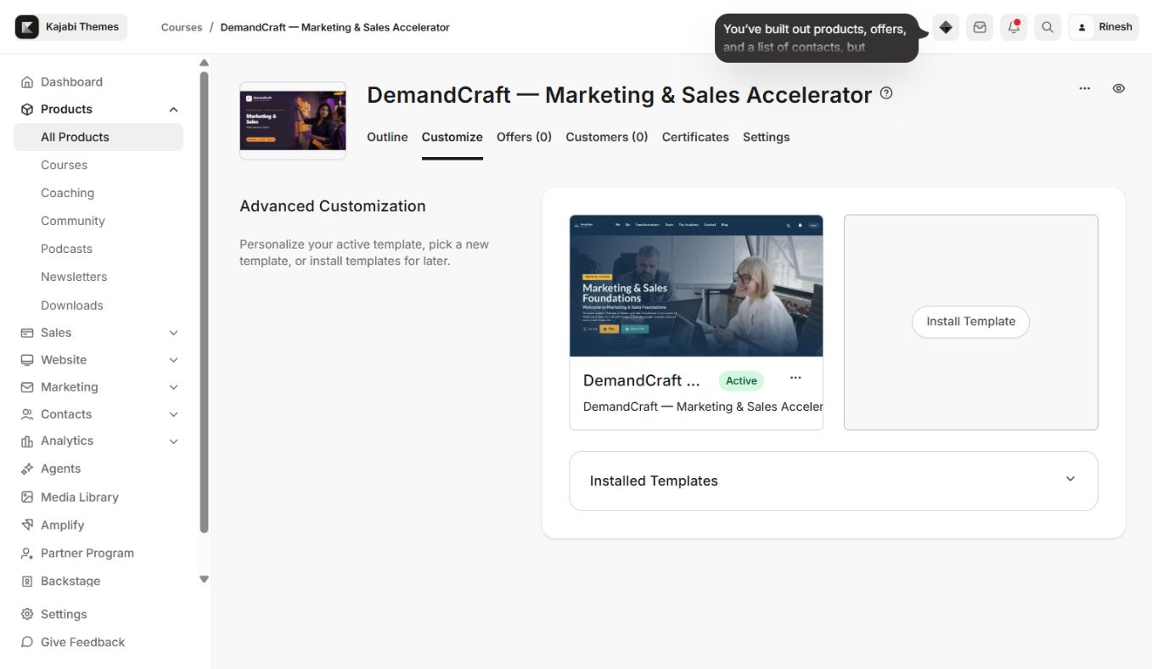Click the Kajabi logo icon
This screenshot has width=1152, height=669.
27,27
